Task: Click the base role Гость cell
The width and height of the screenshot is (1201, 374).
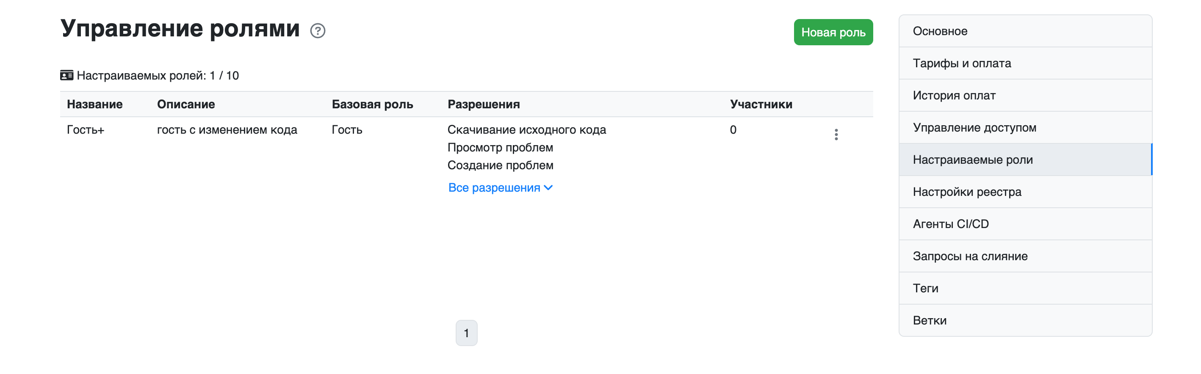Action: click(347, 130)
